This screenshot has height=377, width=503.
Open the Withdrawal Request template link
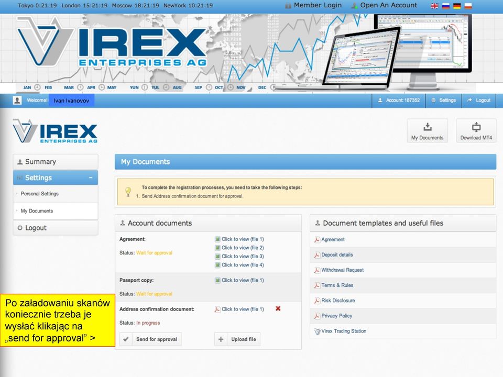(x=343, y=270)
